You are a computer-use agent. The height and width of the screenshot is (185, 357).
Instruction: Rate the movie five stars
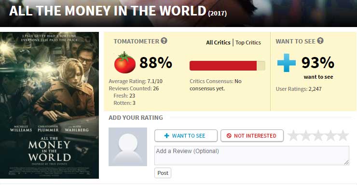(x=343, y=136)
